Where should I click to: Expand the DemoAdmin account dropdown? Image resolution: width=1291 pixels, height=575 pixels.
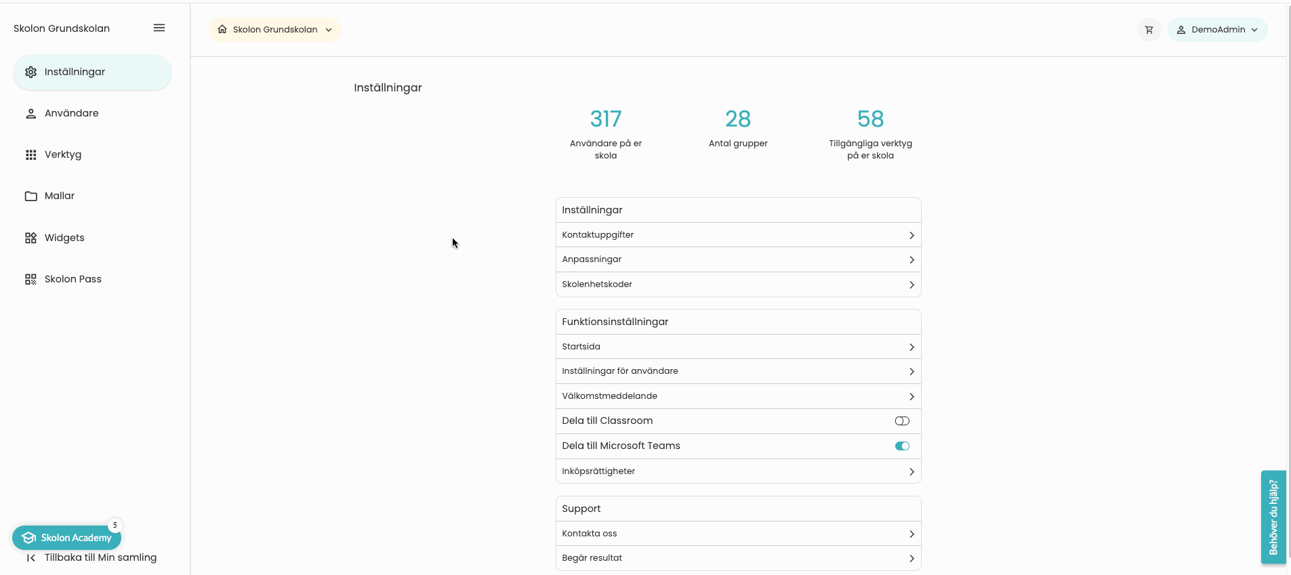[1217, 30]
